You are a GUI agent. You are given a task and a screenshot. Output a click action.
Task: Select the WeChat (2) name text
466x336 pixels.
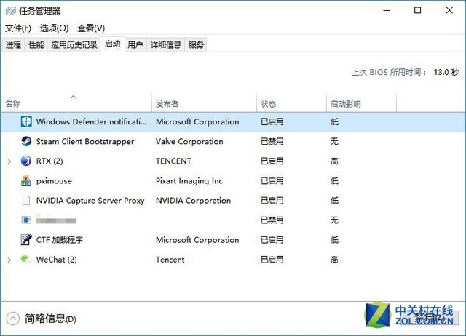coord(57,260)
